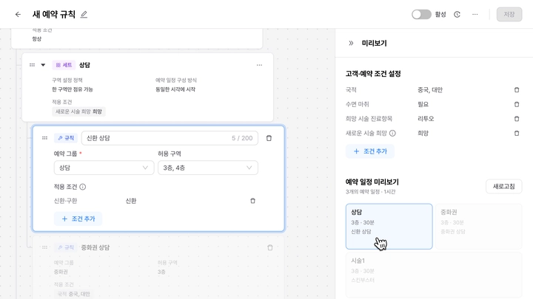Toggle the 활성 switch on

click(421, 14)
